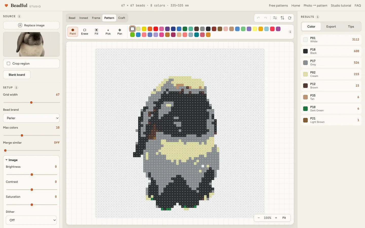Select the P02 Cream color row
This screenshot has width=365, height=228.
click(x=331, y=74)
